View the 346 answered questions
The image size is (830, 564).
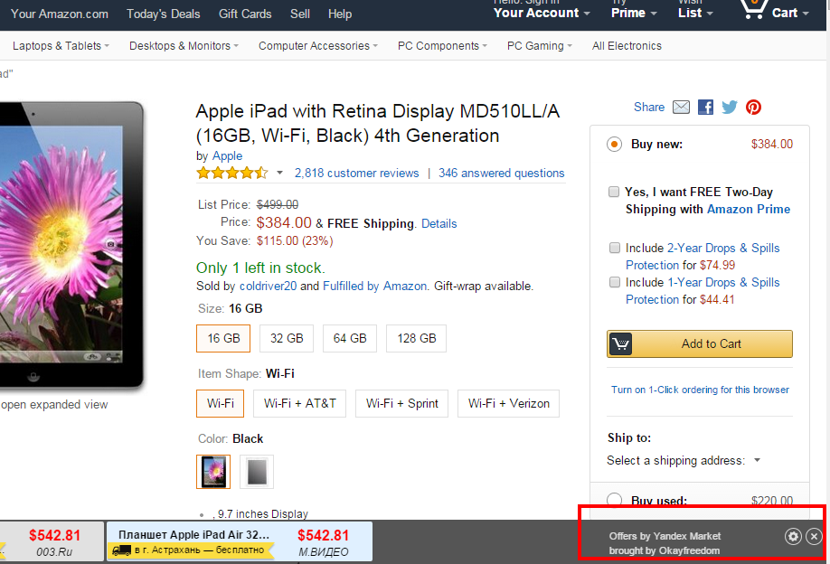coord(501,173)
